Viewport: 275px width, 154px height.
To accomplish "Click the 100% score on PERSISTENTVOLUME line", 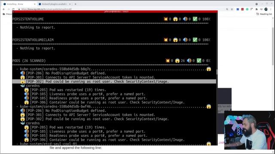I will pyautogui.click(x=206, y=19).
